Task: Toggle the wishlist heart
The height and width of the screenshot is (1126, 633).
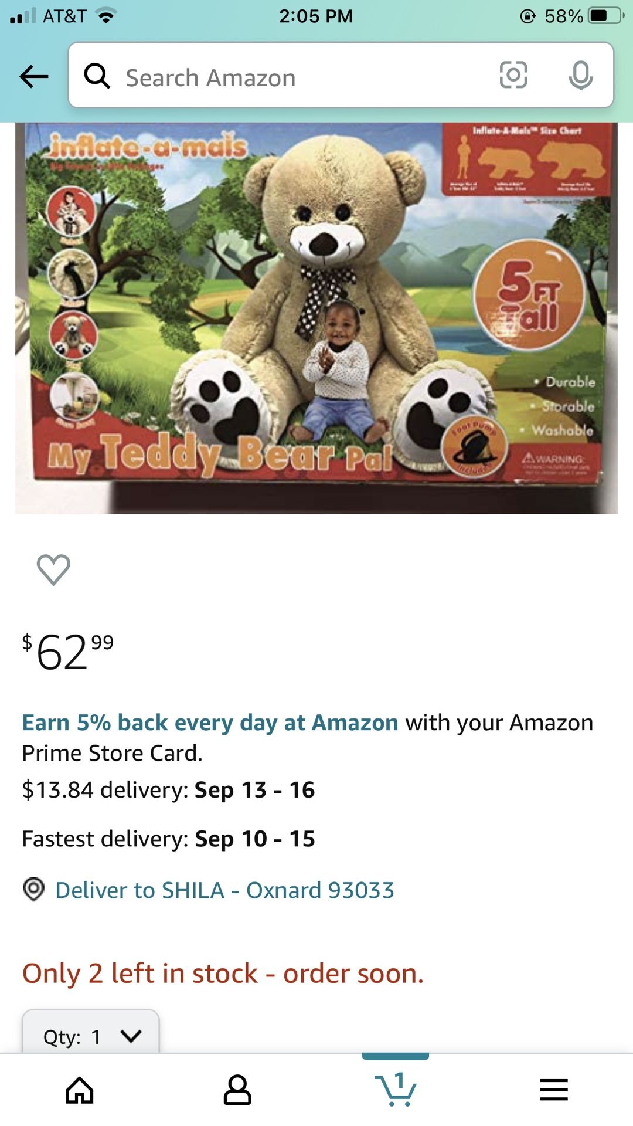Action: coord(53,569)
